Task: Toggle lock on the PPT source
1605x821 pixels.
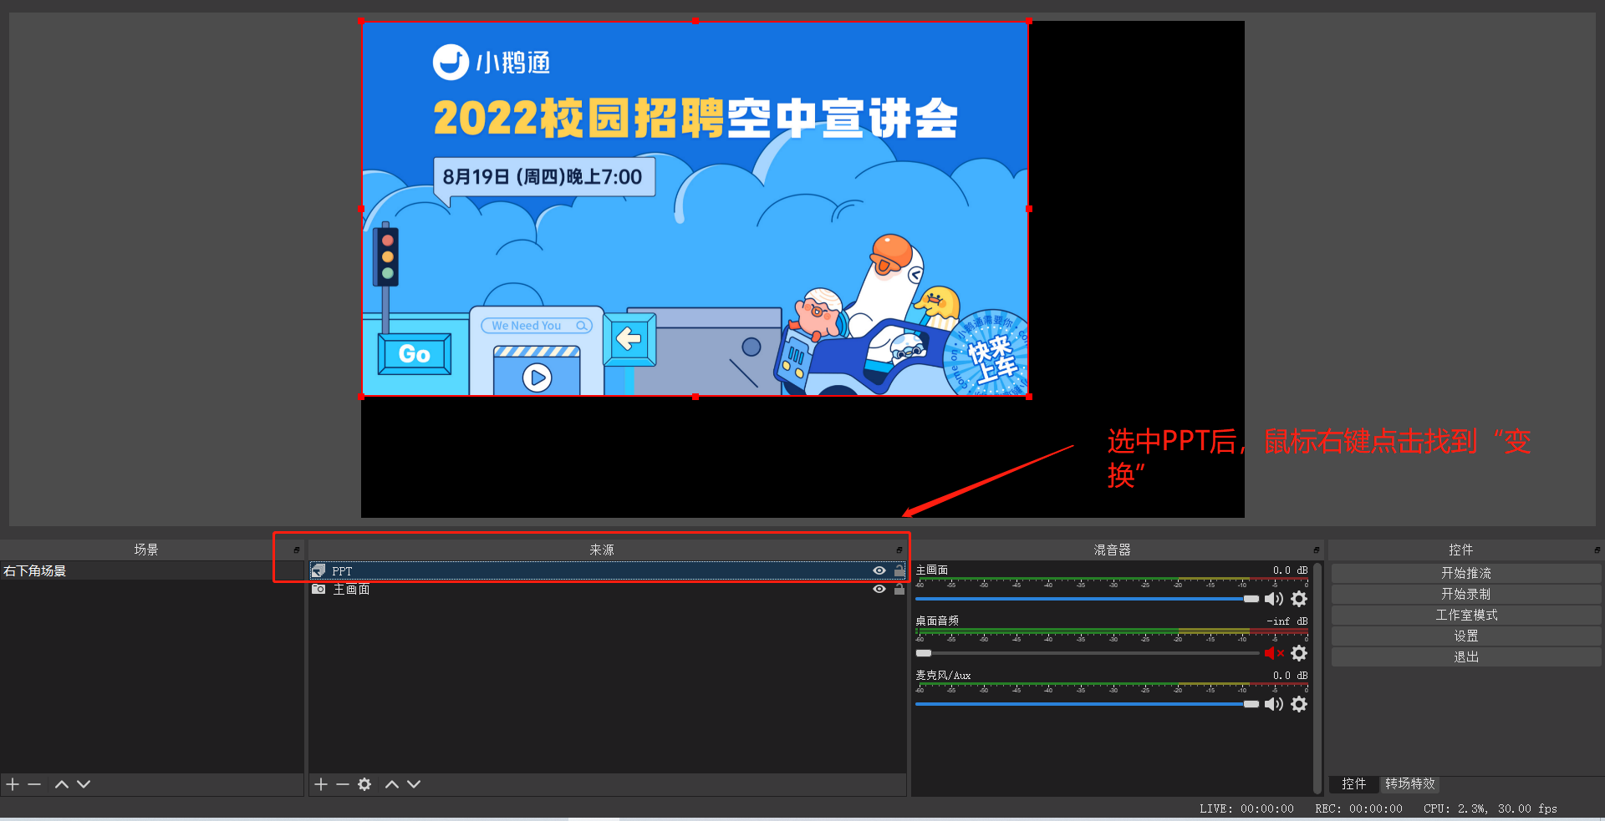Action: click(899, 570)
